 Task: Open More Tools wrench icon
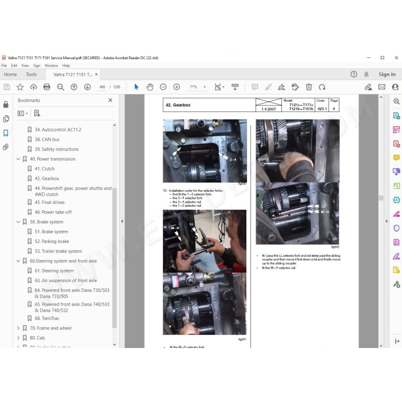point(396,284)
